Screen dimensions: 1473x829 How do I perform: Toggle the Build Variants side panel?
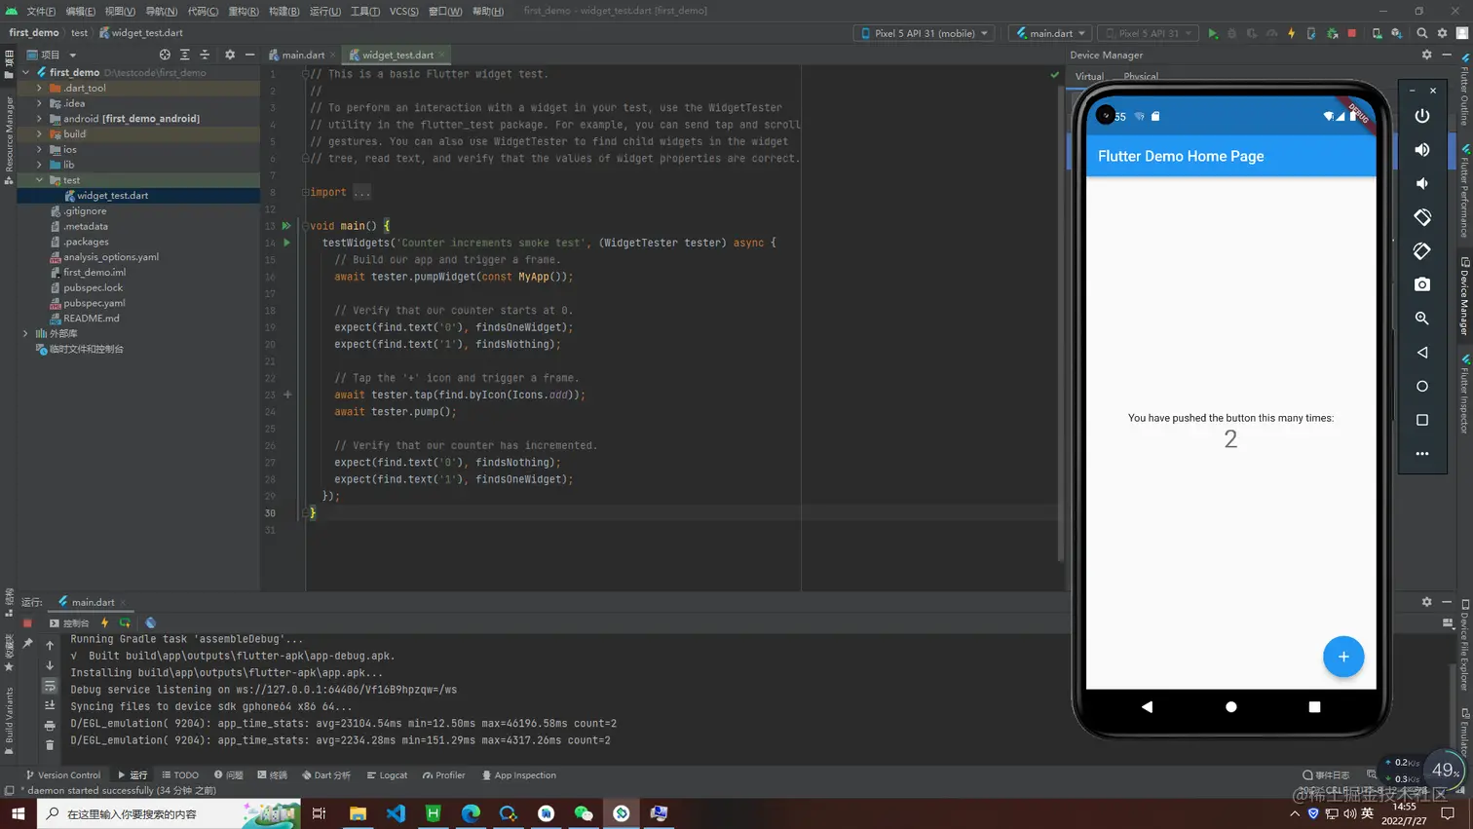(9, 719)
